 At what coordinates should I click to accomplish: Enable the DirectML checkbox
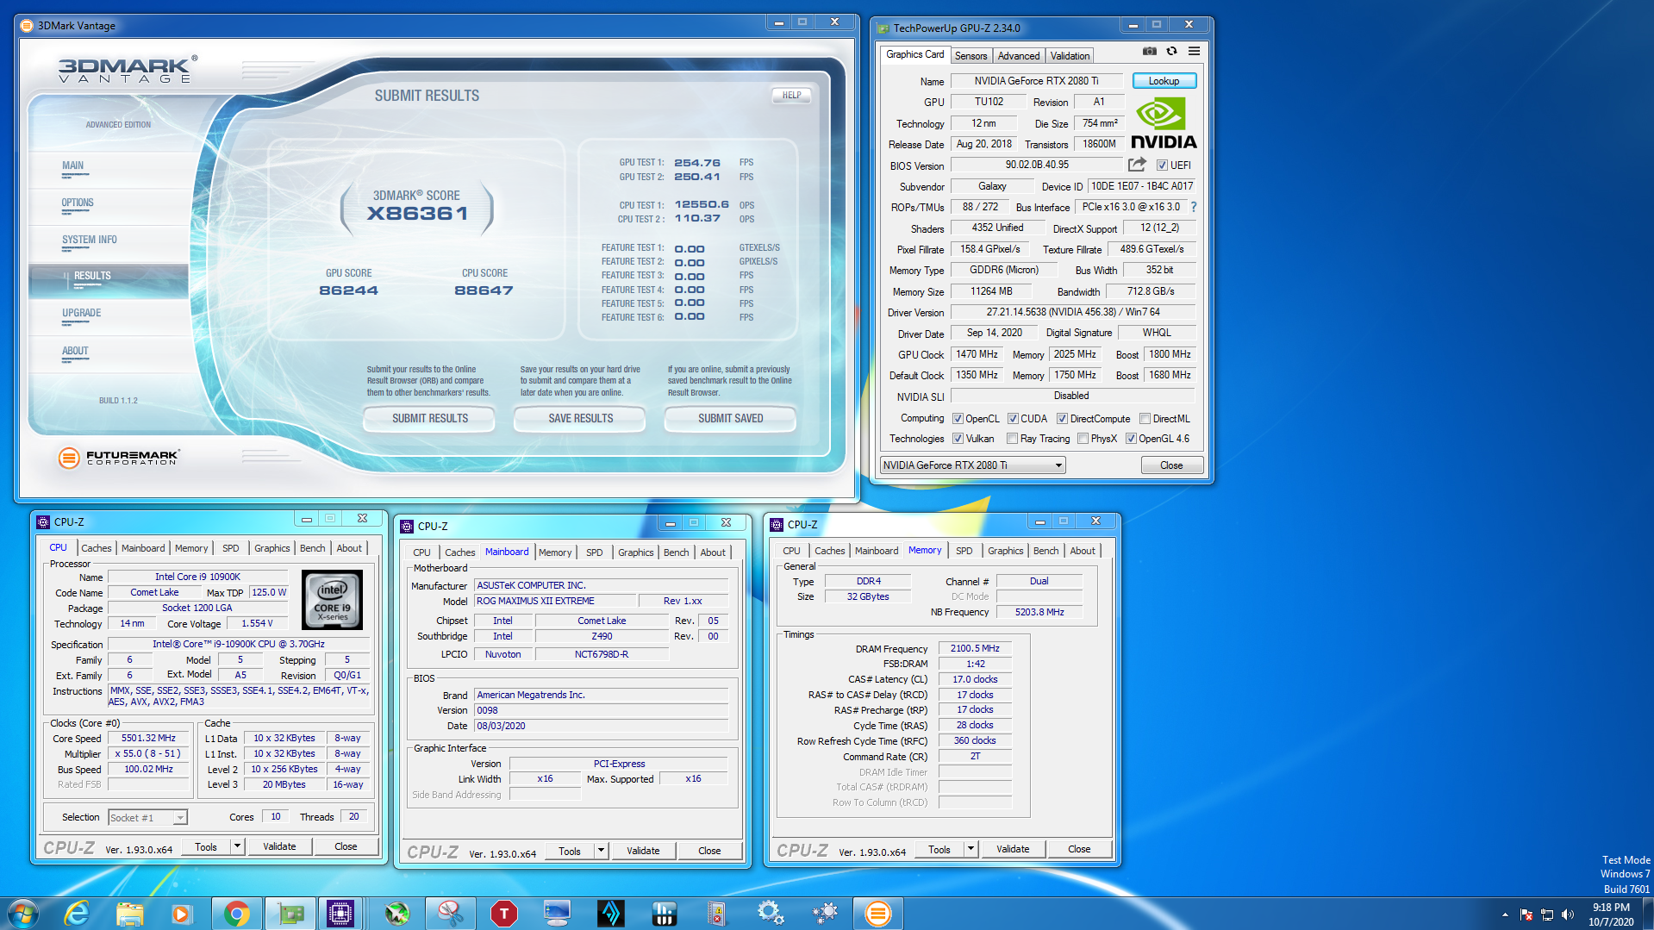tap(1145, 419)
